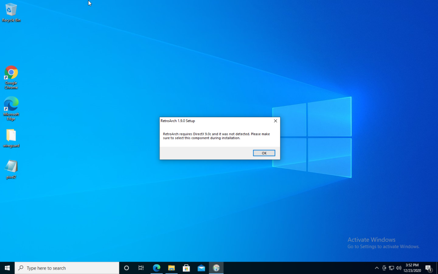Select the Google Chrome desktop shortcut

pos(11,76)
